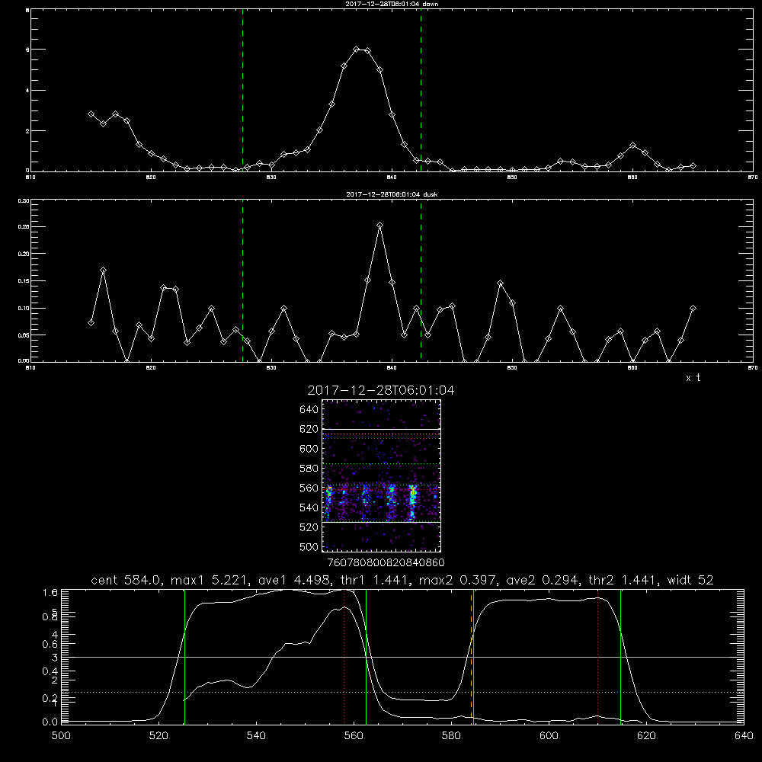Click the 0.0 y-axis label of bottom plot
The height and width of the screenshot is (762, 762).
[x=50, y=722]
